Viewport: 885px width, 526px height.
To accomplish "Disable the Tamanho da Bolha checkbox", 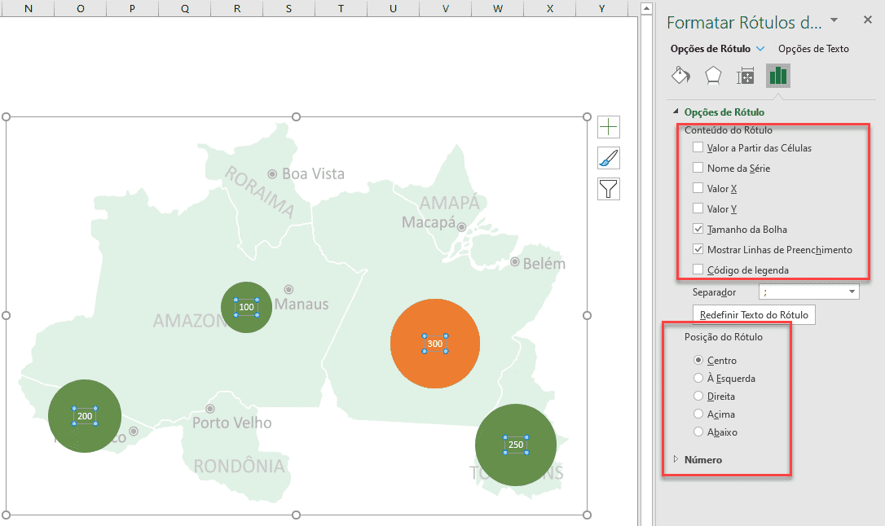I will click(698, 229).
